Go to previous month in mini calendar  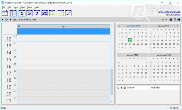tap(119, 26)
